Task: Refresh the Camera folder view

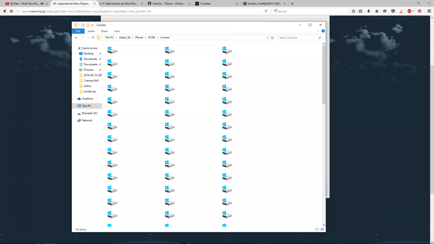Action: coord(272,38)
